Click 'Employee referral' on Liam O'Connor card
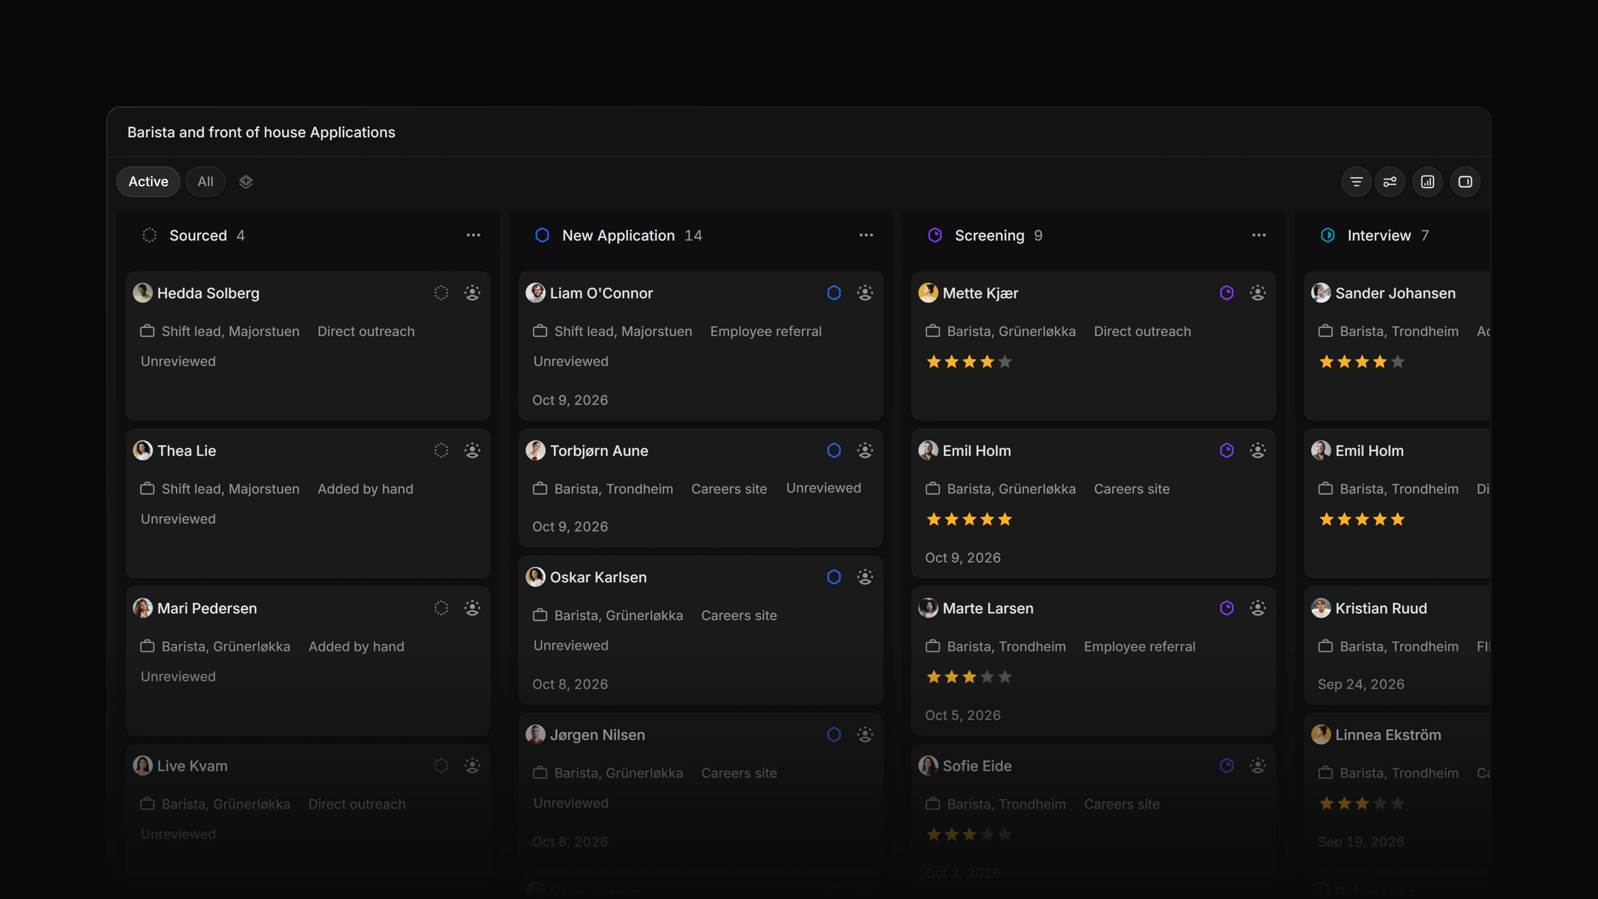This screenshot has height=899, width=1598. coord(766,331)
